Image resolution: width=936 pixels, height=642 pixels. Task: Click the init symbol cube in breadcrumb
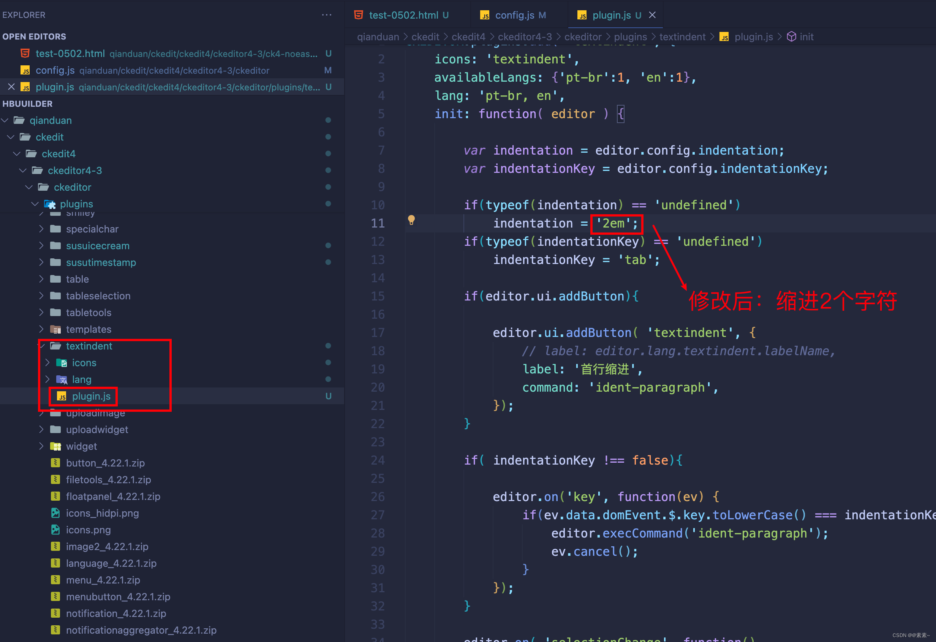(791, 36)
